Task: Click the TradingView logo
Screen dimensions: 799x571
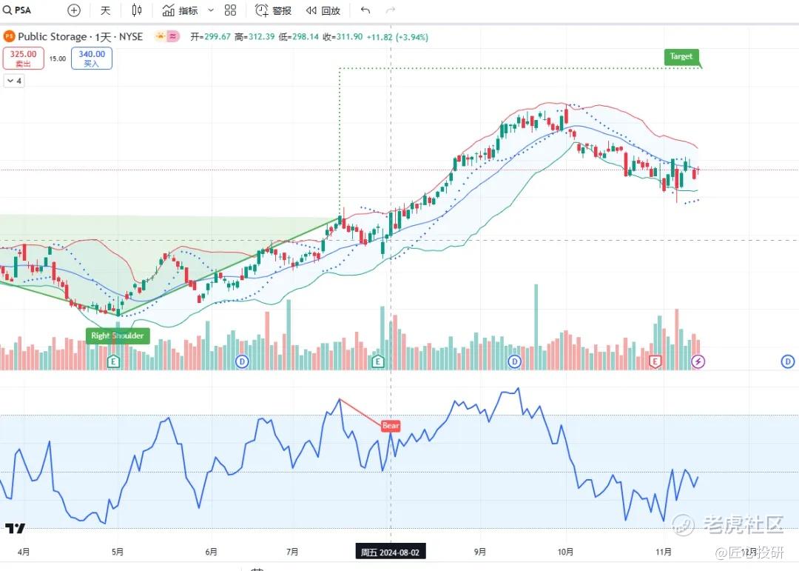Action: tap(15, 529)
